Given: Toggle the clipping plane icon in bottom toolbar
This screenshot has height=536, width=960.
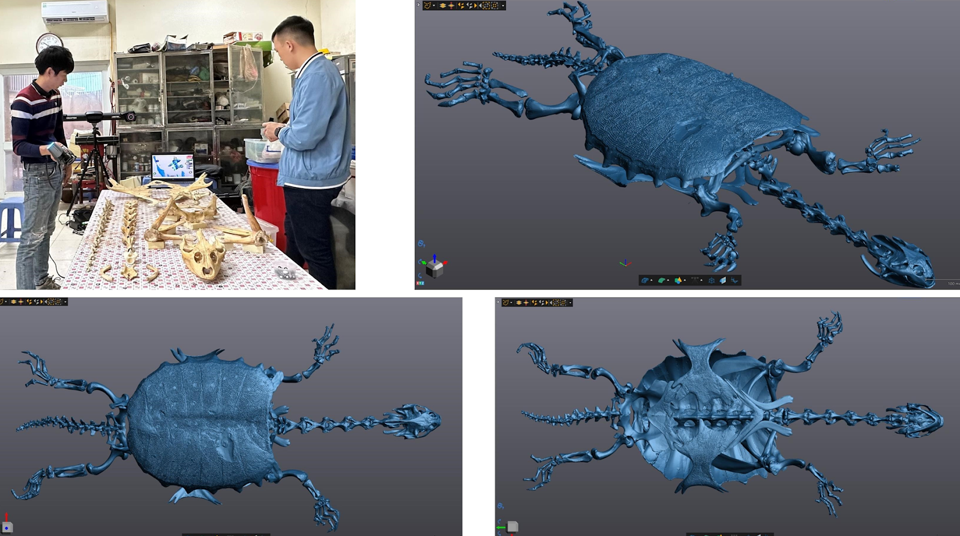Looking at the screenshot, I should click(723, 280).
